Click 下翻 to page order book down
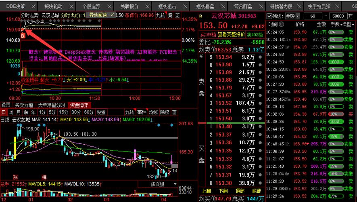This screenshot has width=357, height=202. (223, 191)
